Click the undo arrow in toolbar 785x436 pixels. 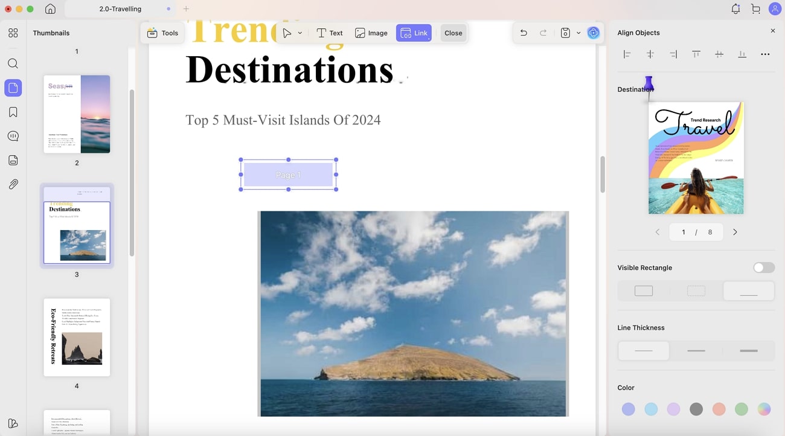click(x=524, y=33)
